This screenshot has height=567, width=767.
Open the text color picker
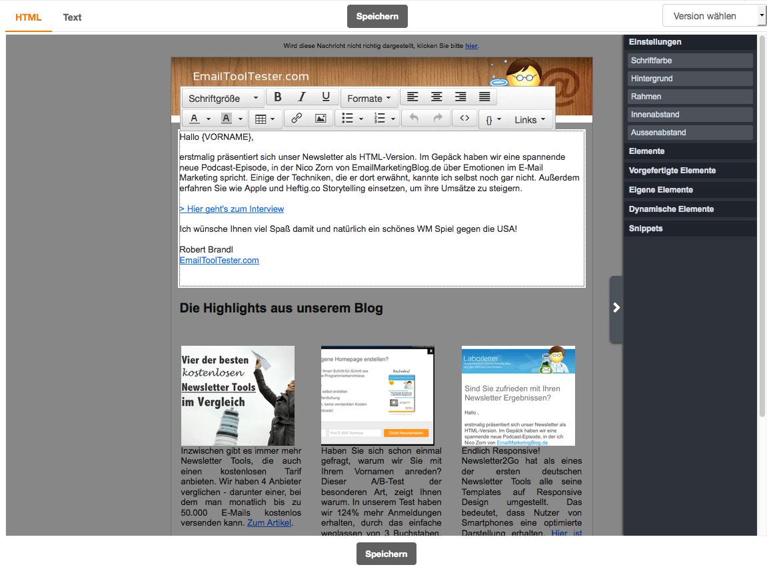[x=194, y=119]
